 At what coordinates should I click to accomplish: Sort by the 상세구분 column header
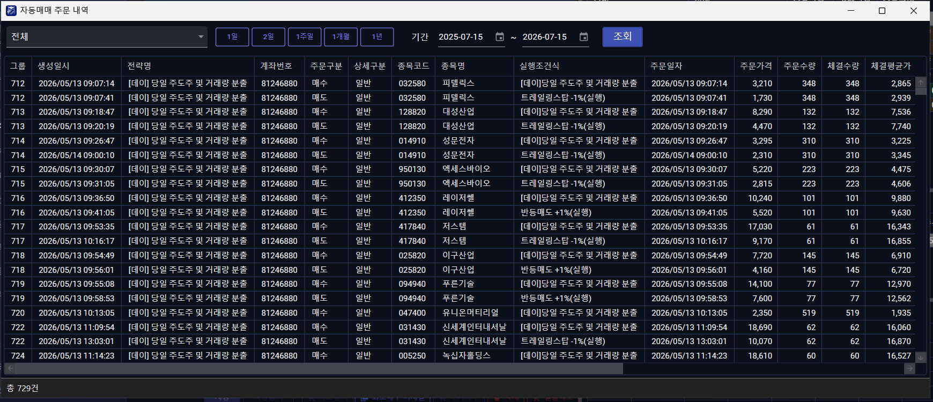pos(369,66)
